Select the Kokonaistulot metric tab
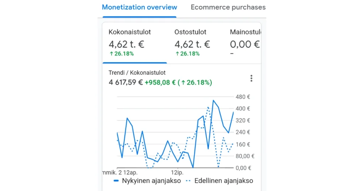The height and width of the screenshot is (191, 364). pos(135,43)
